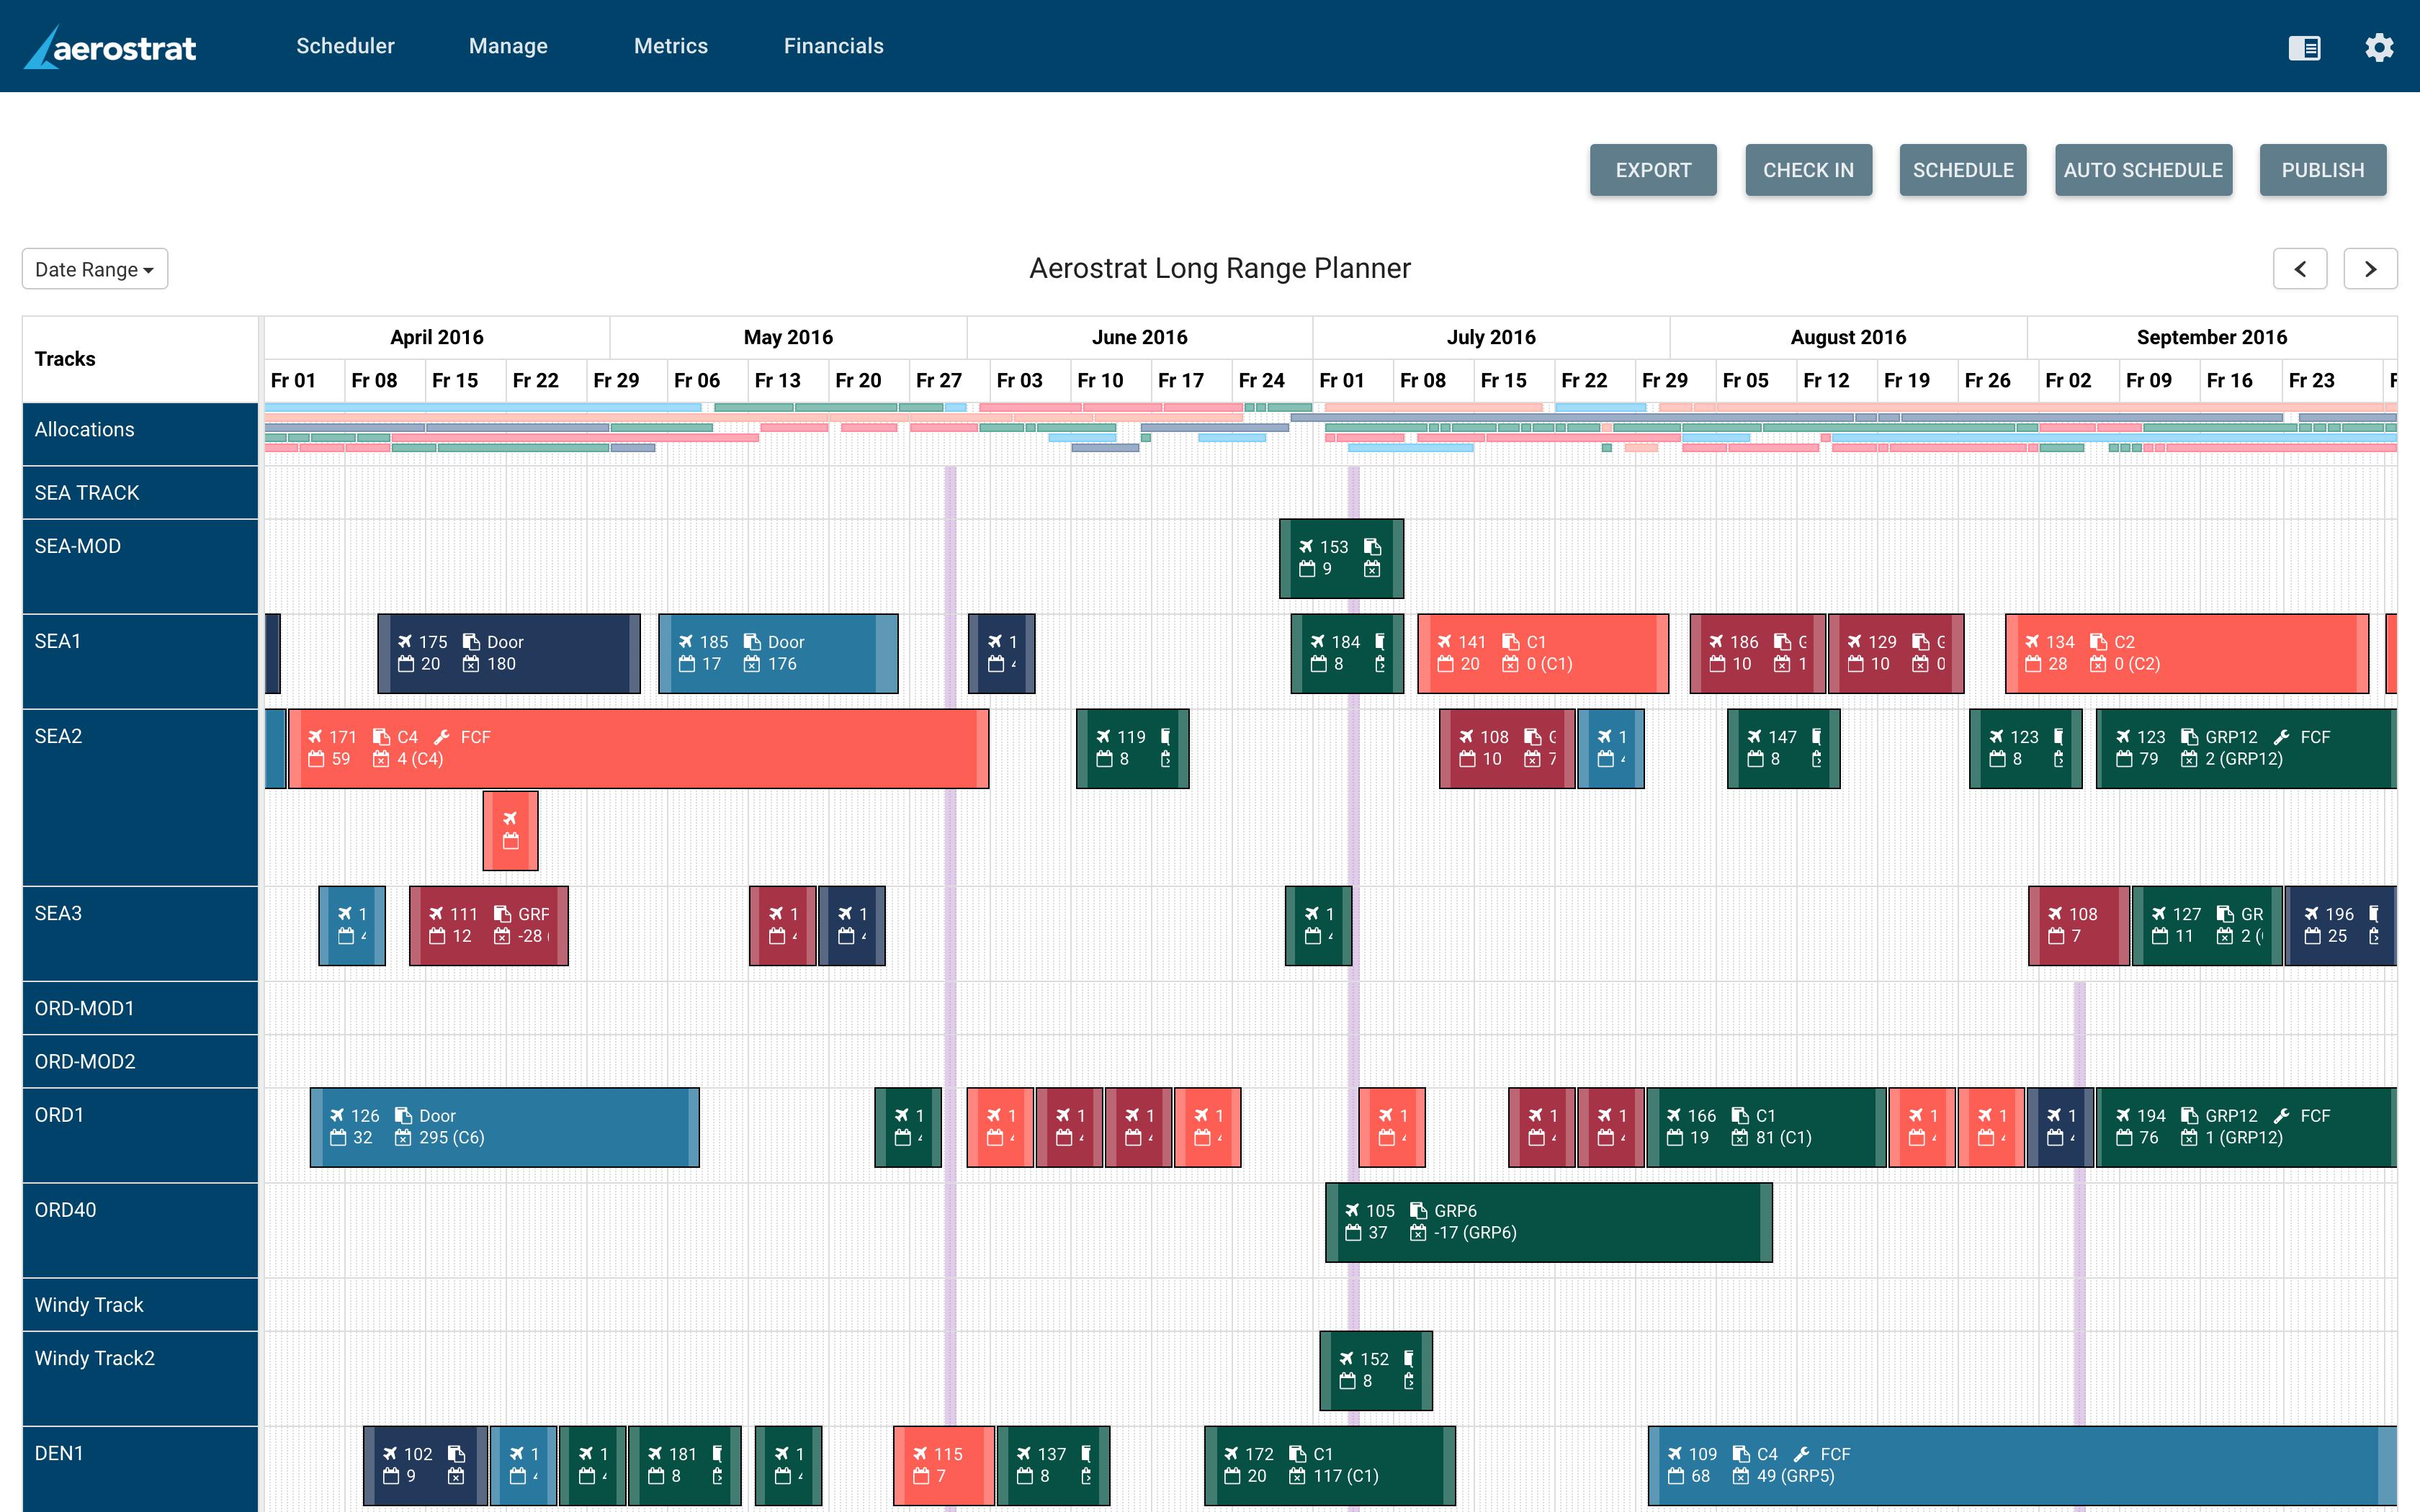Click document icon on DEN1 109 C4 event
2420x1512 pixels.
pos(1741,1454)
